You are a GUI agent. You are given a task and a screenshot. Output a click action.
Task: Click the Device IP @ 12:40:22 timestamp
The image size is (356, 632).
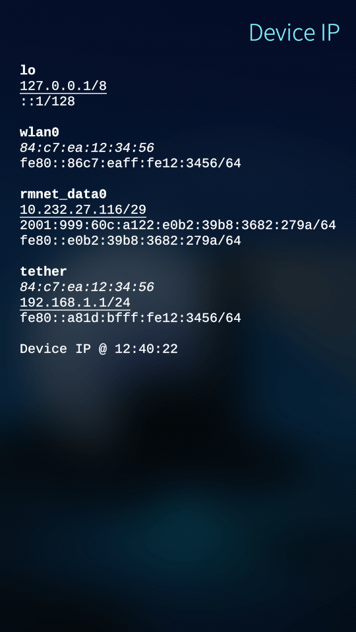click(99, 349)
